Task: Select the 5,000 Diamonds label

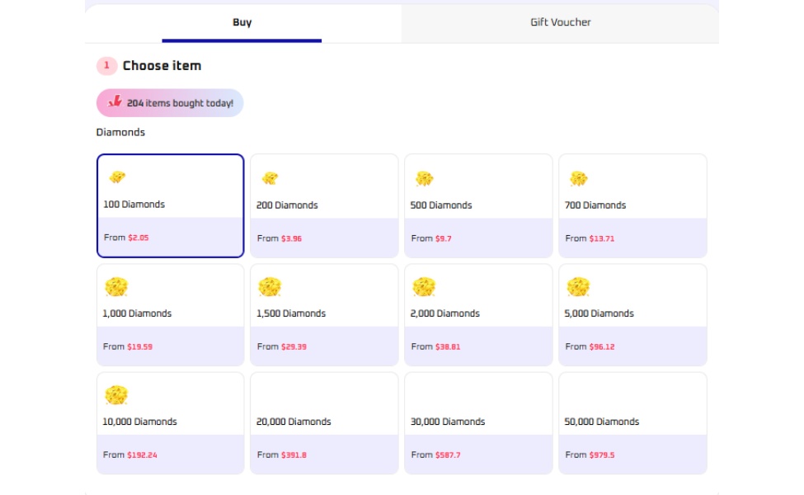Action: (x=599, y=313)
